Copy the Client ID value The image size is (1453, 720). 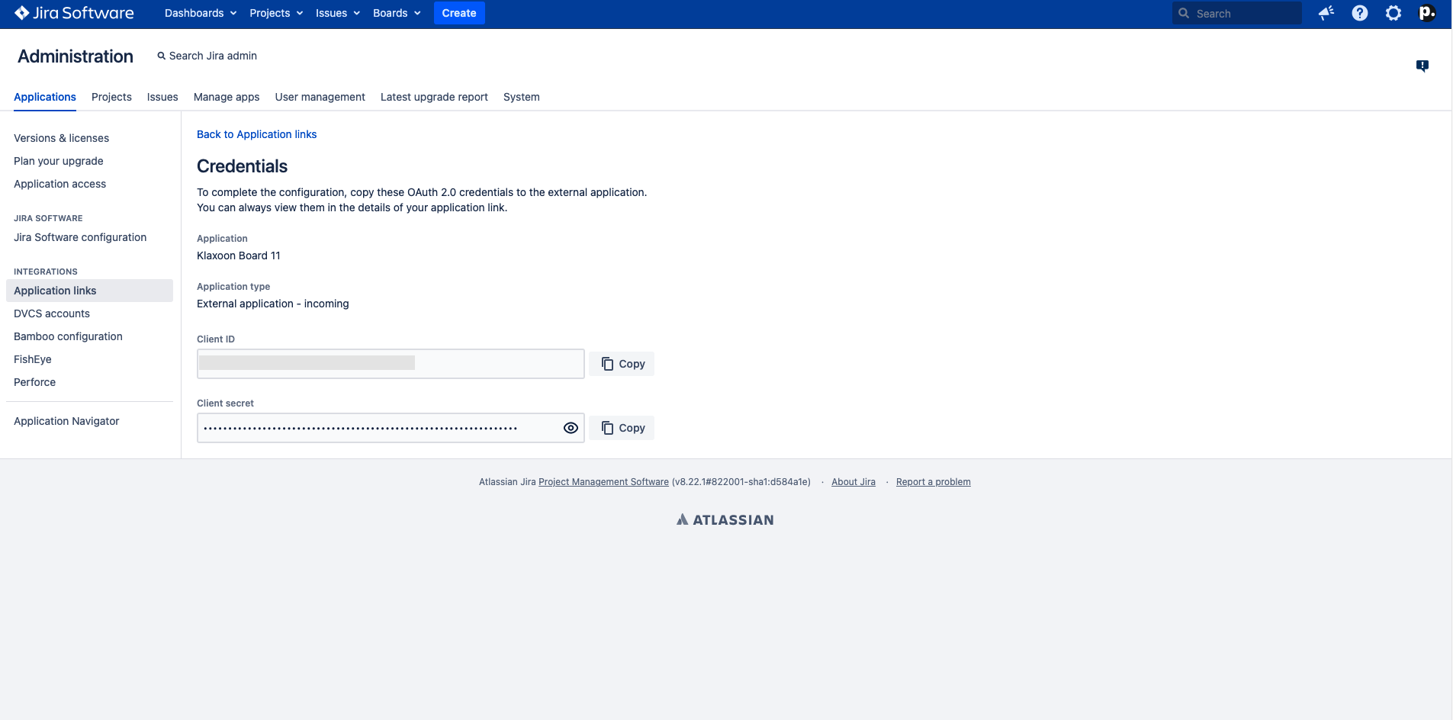pyautogui.click(x=621, y=364)
